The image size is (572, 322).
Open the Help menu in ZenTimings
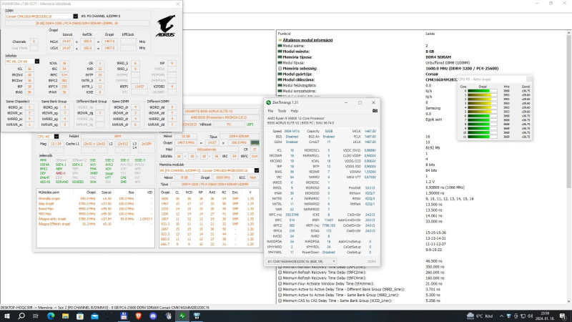pos(295,111)
